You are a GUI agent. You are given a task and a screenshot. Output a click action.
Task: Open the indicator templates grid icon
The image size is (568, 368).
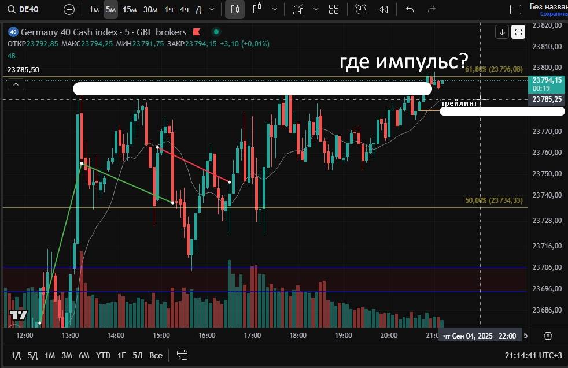334,9
